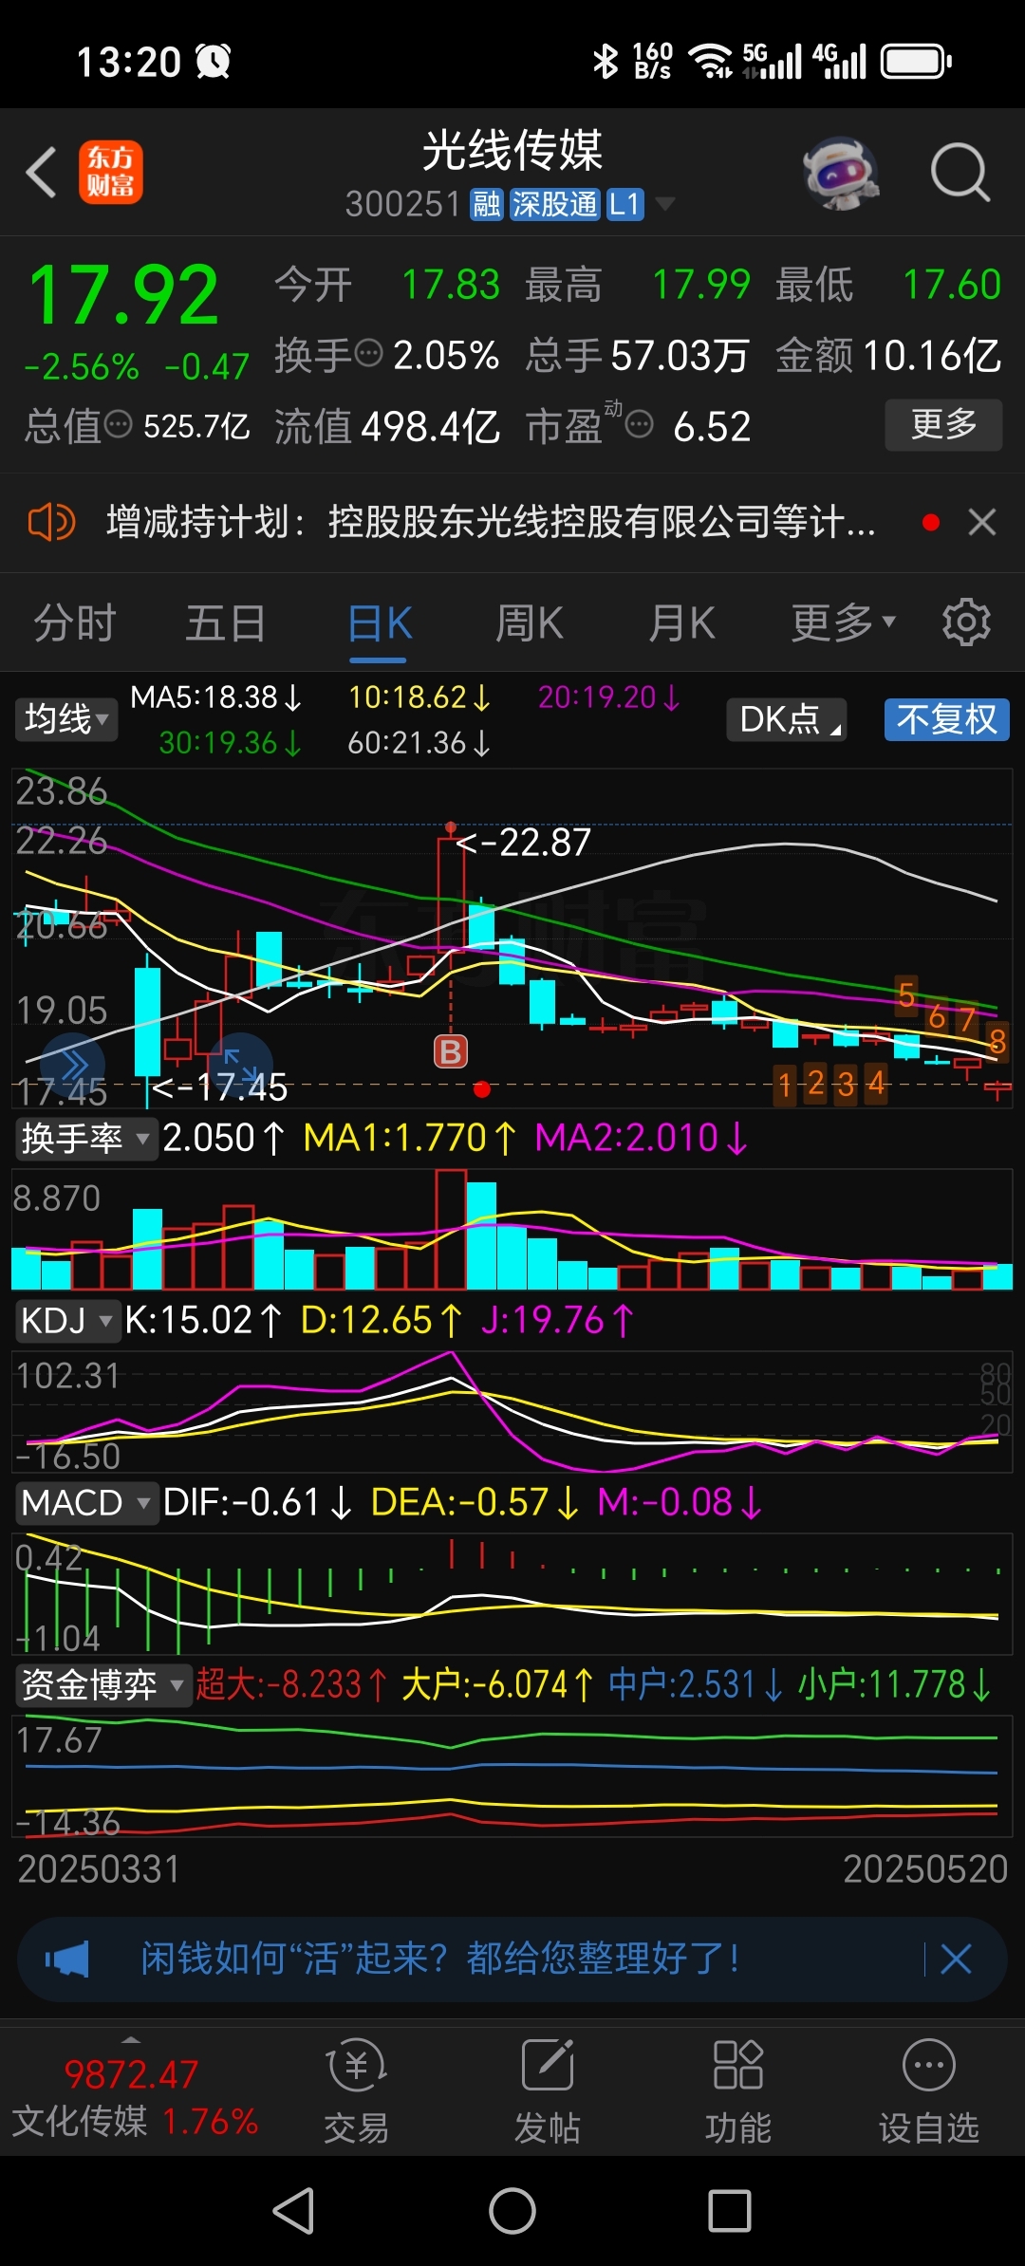Tap the back arrow icon
Viewport: 1025px width, 2266px height.
click(42, 173)
